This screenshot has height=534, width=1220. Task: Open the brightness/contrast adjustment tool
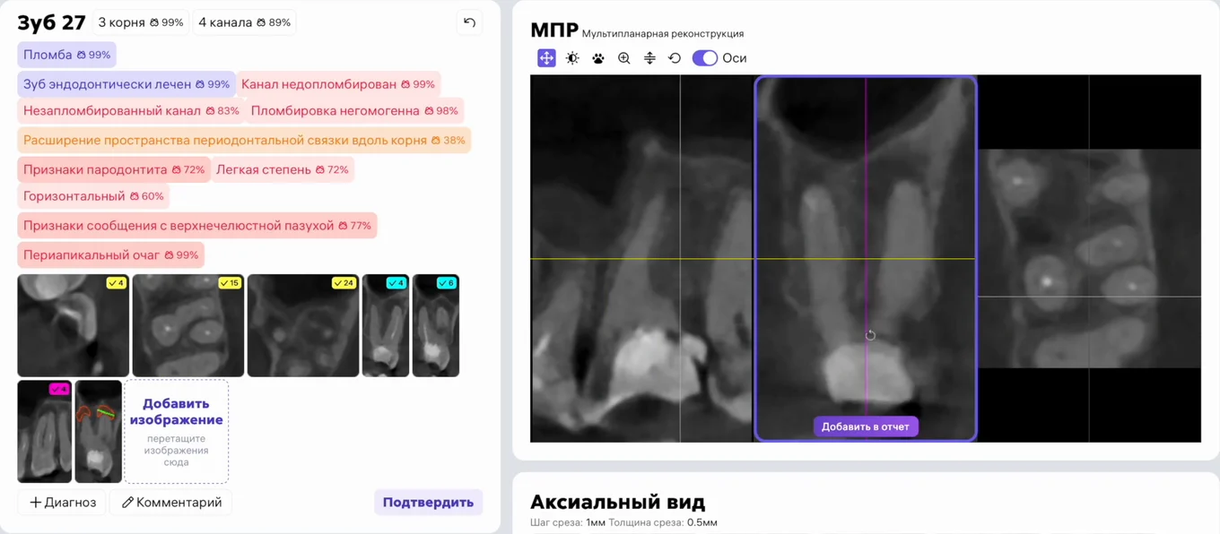(572, 58)
